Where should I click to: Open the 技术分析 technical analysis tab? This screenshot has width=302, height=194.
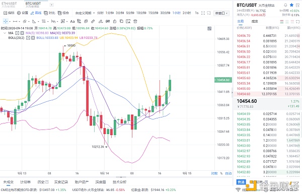click(119, 182)
